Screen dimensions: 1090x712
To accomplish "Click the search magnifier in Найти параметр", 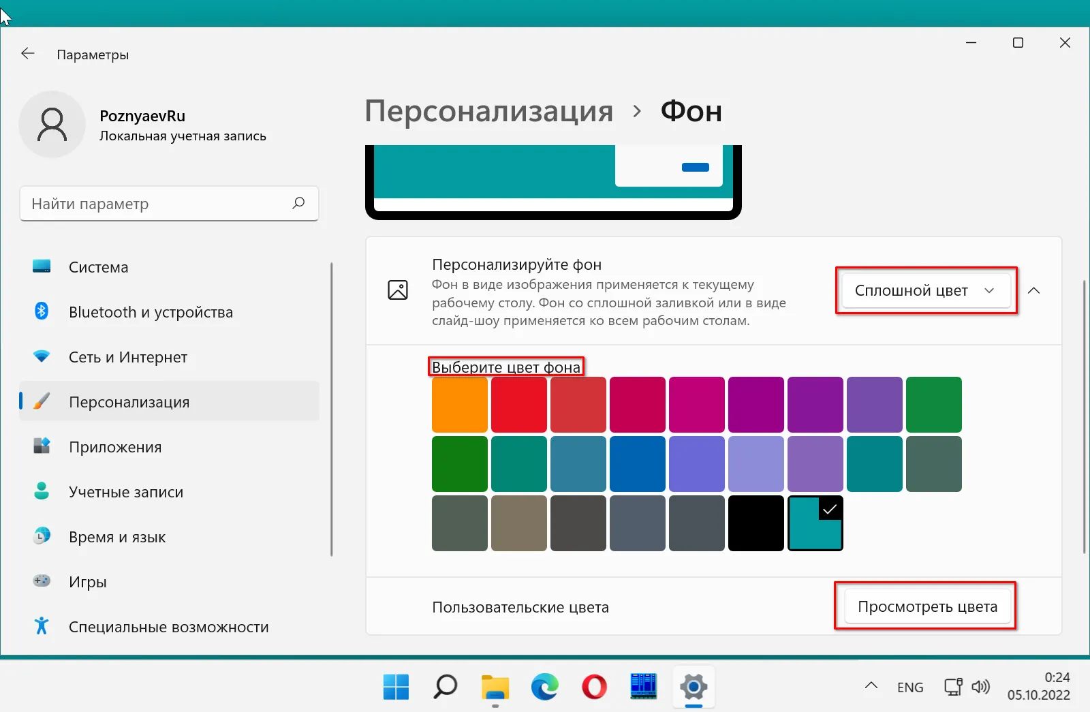I will (x=298, y=203).
